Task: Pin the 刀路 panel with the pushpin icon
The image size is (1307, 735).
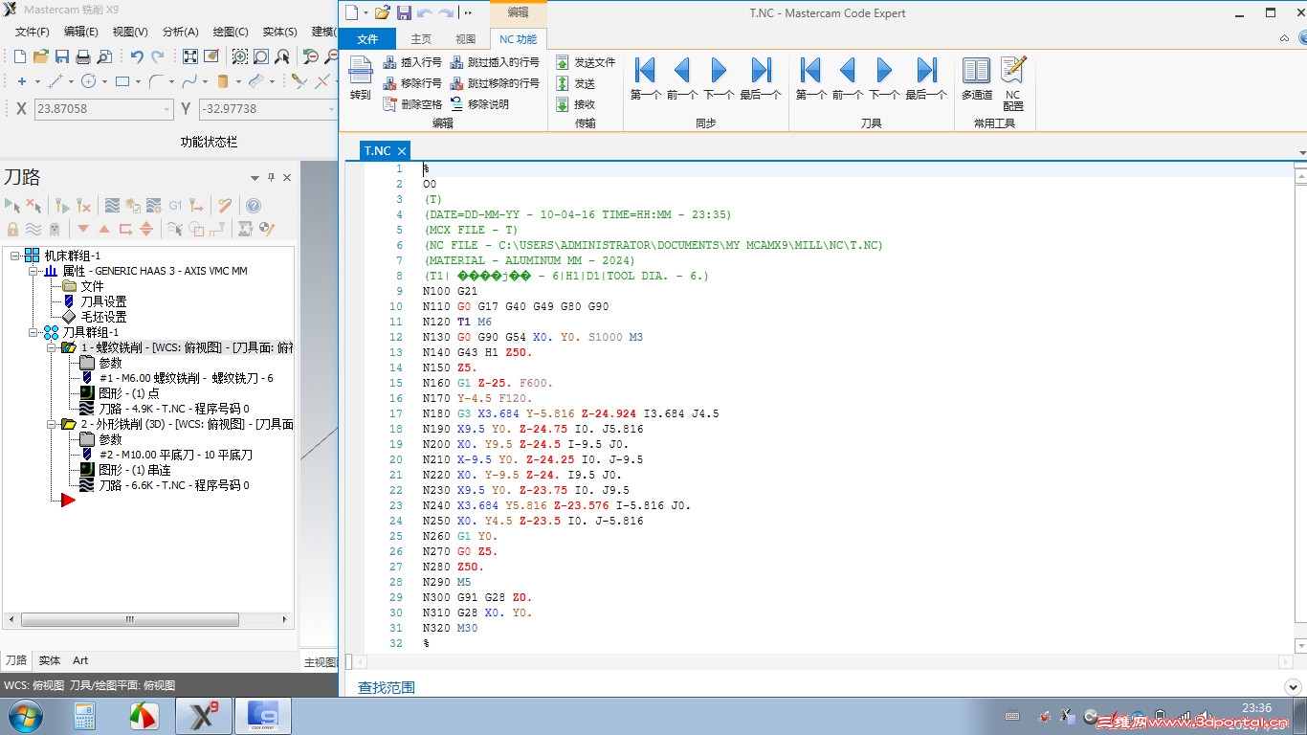Action: coord(271,177)
